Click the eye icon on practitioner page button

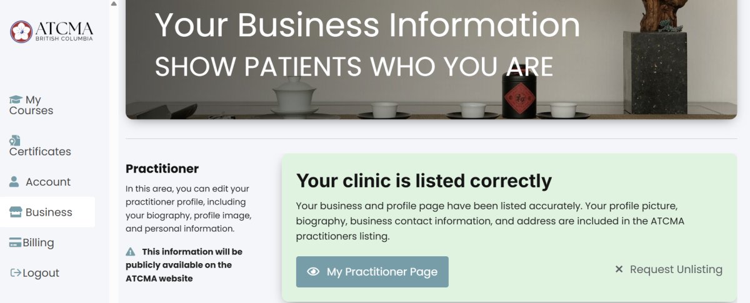click(314, 272)
